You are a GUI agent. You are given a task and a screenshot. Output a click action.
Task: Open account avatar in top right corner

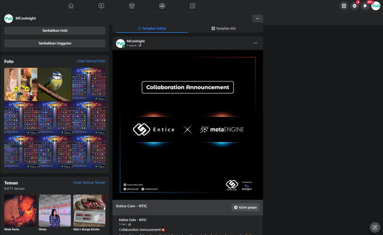pyautogui.click(x=376, y=6)
